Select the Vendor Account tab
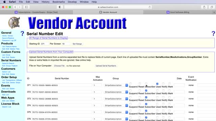 (108, 12)
